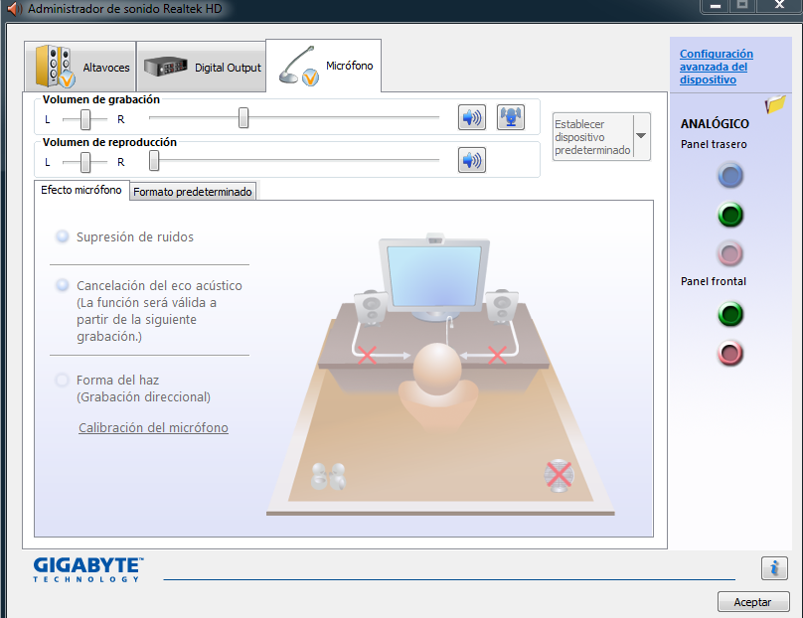The image size is (803, 618).
Task: Open connector settings folder icon
Action: [x=775, y=104]
